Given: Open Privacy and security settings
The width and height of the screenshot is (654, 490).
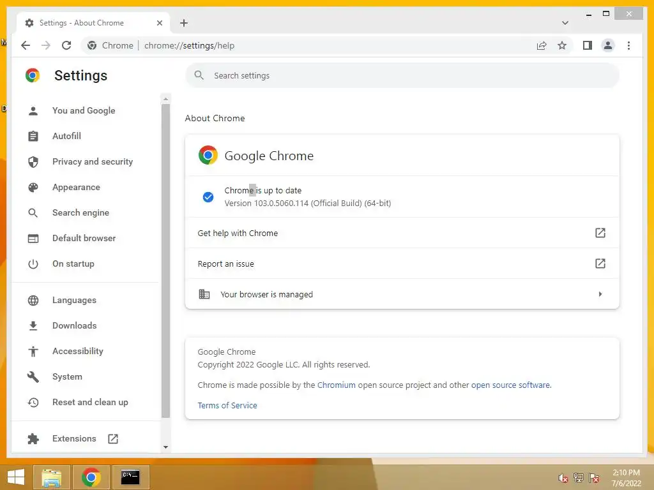Looking at the screenshot, I should click(x=93, y=161).
